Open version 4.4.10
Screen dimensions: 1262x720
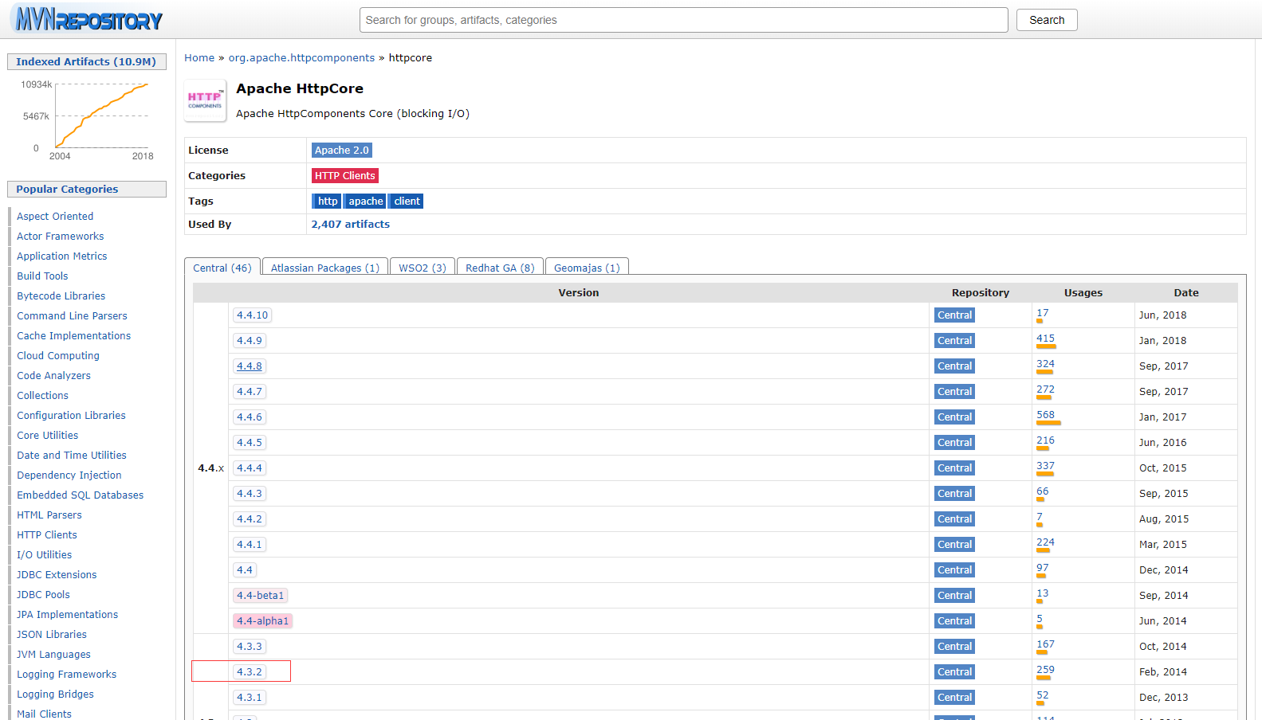tap(252, 315)
